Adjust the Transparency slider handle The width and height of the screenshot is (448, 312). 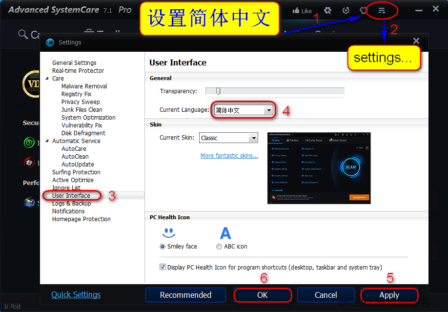pos(218,91)
